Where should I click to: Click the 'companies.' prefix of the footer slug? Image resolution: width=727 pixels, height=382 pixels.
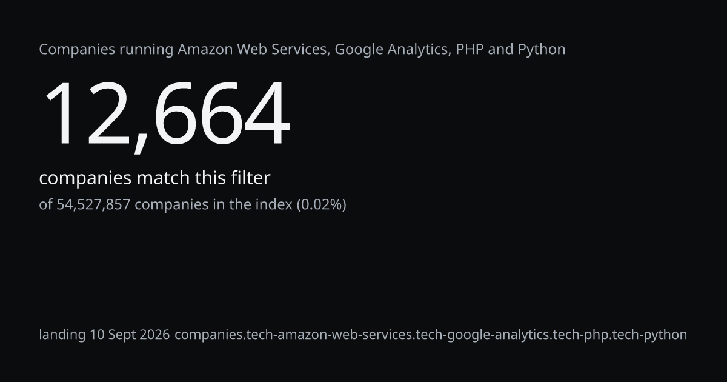(210, 335)
